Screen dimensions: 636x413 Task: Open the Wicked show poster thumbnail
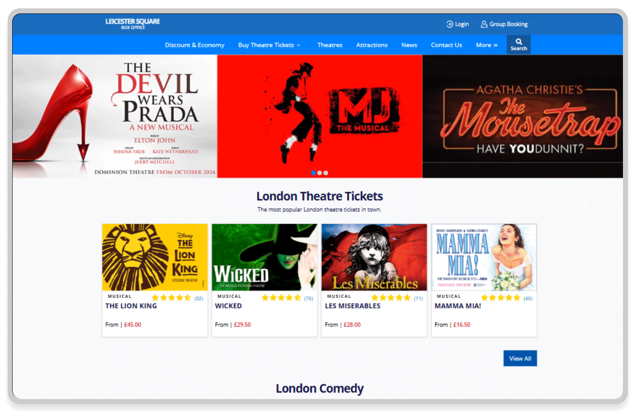coord(265,257)
